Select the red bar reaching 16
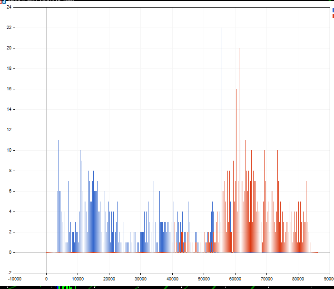 point(236,171)
